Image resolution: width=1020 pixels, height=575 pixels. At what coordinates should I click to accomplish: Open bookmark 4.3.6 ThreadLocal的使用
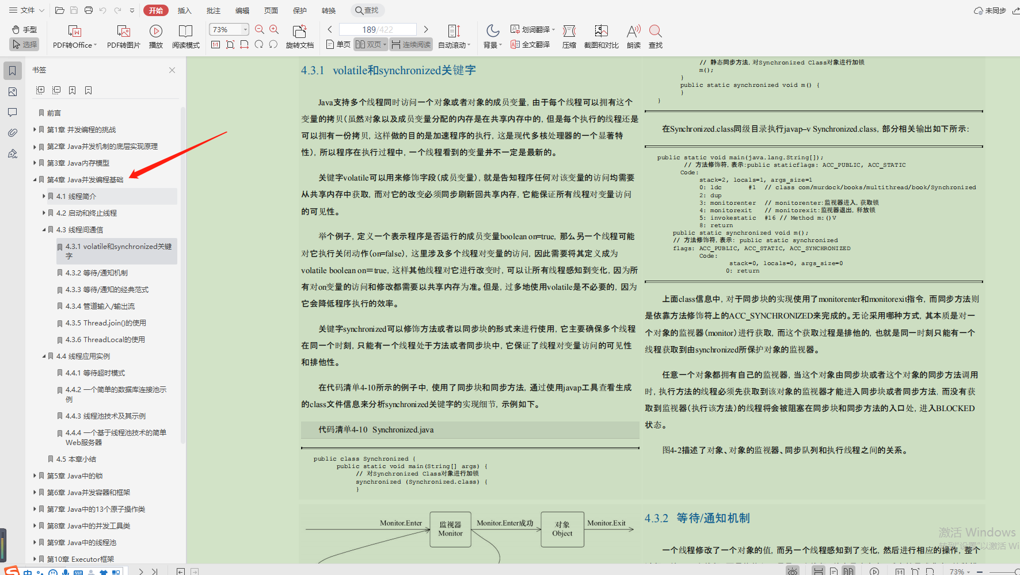pyautogui.click(x=105, y=339)
